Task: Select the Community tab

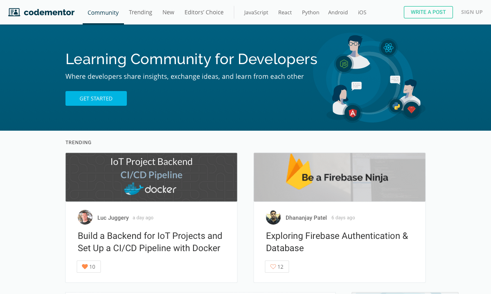Action: tap(103, 12)
